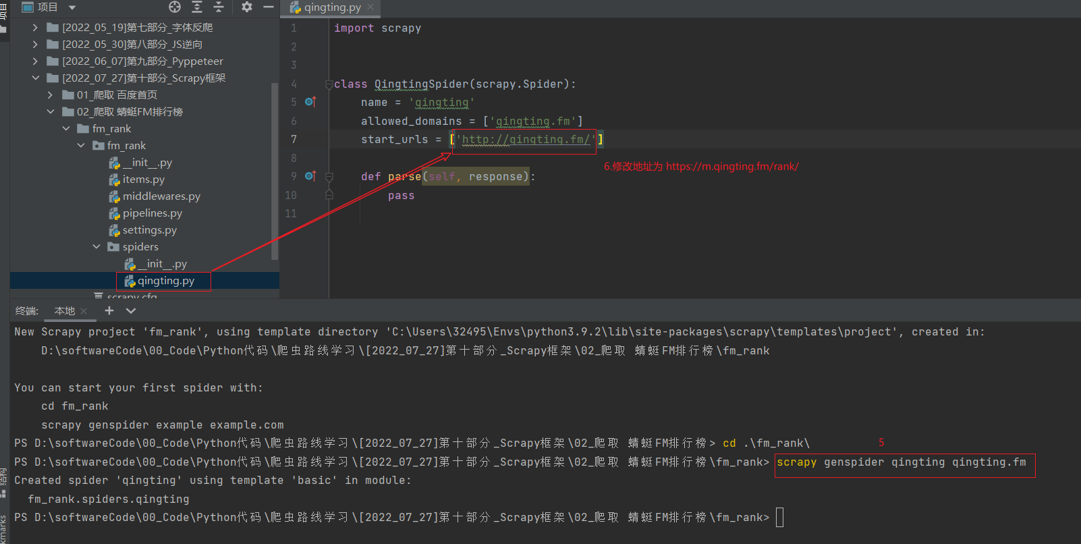
Task: Click the Python file icon of items.py
Action: tap(115, 180)
